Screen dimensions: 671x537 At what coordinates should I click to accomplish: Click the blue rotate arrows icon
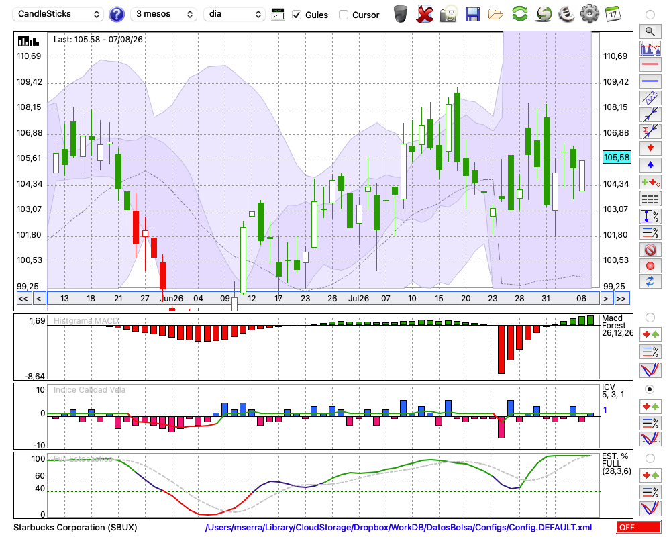(650, 282)
